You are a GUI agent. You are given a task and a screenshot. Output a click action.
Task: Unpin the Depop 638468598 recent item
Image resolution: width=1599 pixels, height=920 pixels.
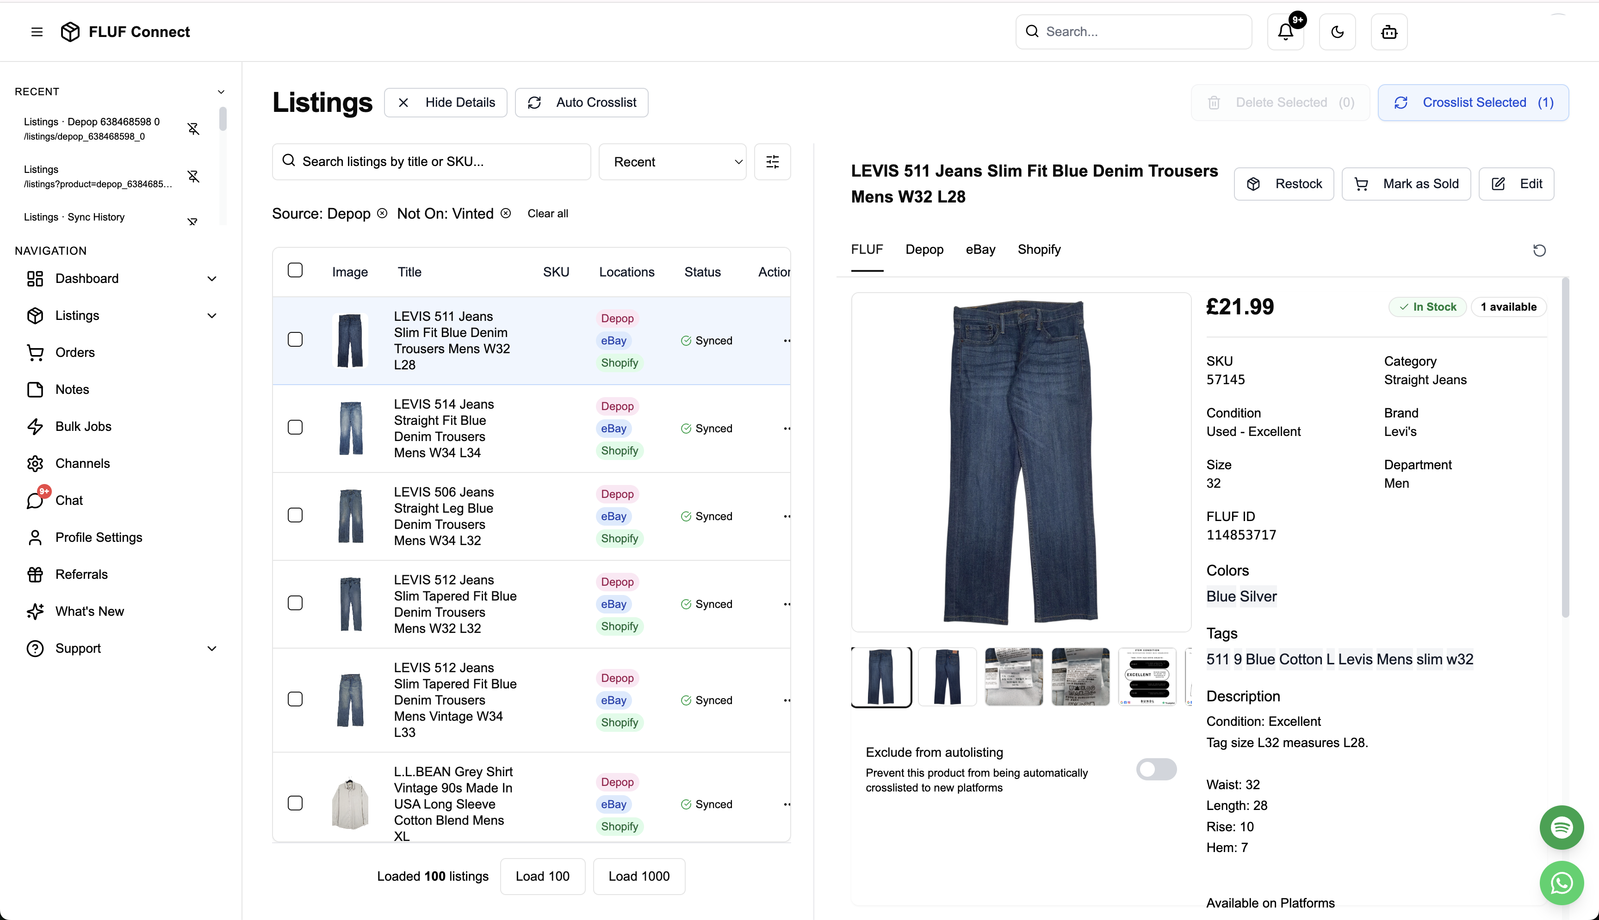[x=193, y=128]
